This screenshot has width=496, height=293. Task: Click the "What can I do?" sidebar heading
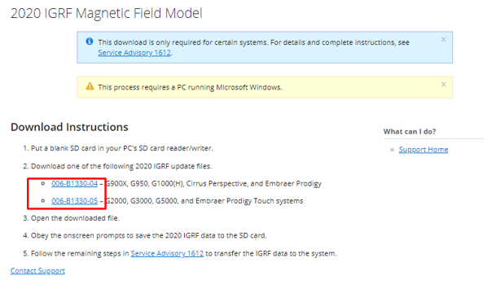pyautogui.click(x=410, y=132)
